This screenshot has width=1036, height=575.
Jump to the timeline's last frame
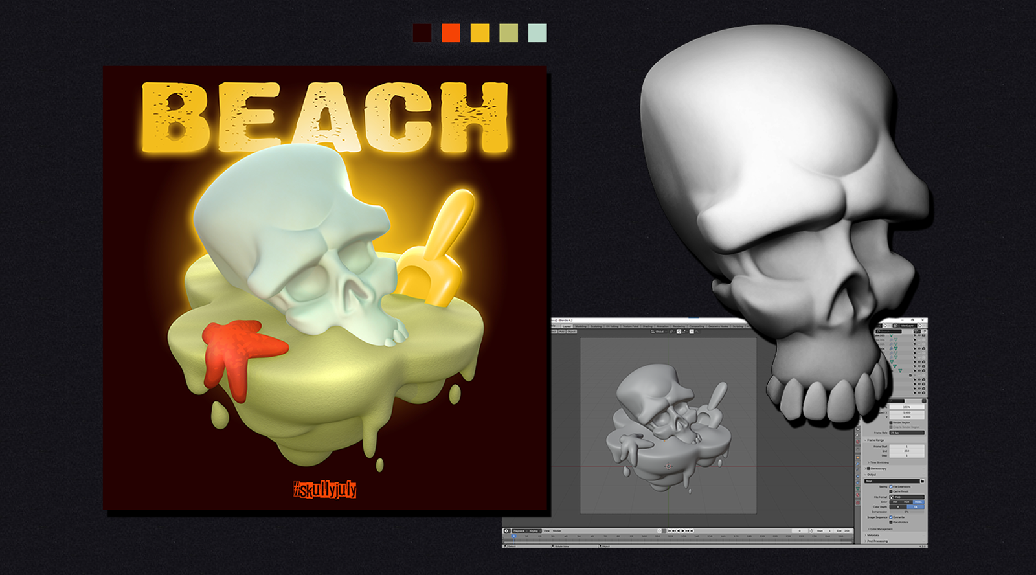click(x=692, y=531)
